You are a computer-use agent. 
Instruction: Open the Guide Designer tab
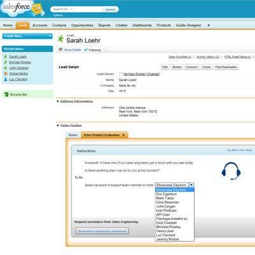[x=188, y=25]
